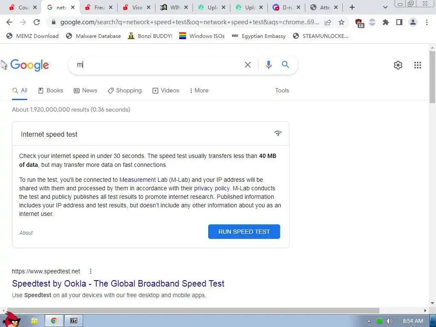Expand the tab search chevron
Image resolution: width=436 pixels, height=327 pixels.
385,7
